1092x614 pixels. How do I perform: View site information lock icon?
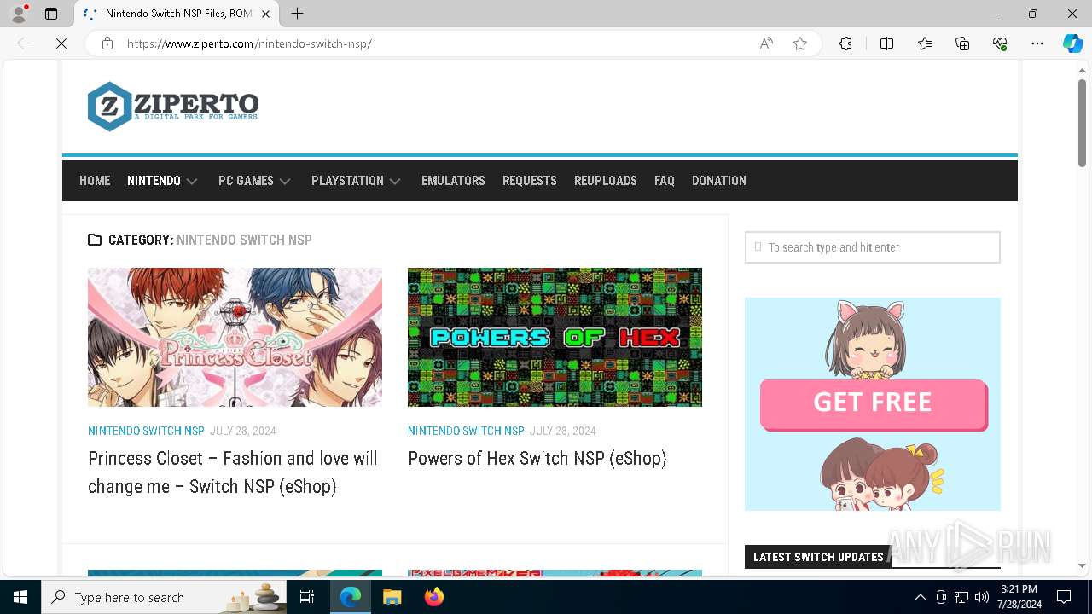click(x=107, y=43)
